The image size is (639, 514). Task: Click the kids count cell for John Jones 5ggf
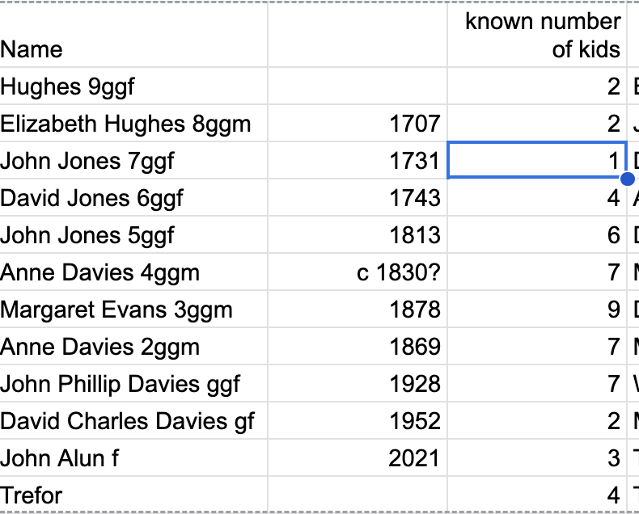point(538,235)
